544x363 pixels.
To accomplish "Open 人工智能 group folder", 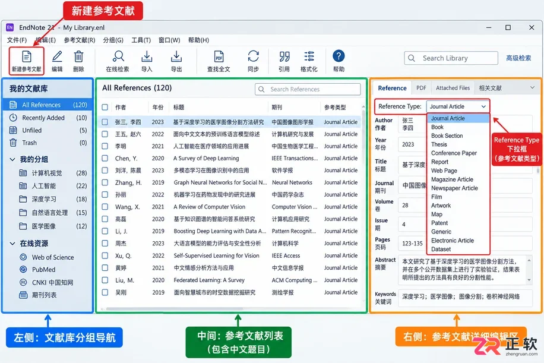I will point(53,186).
